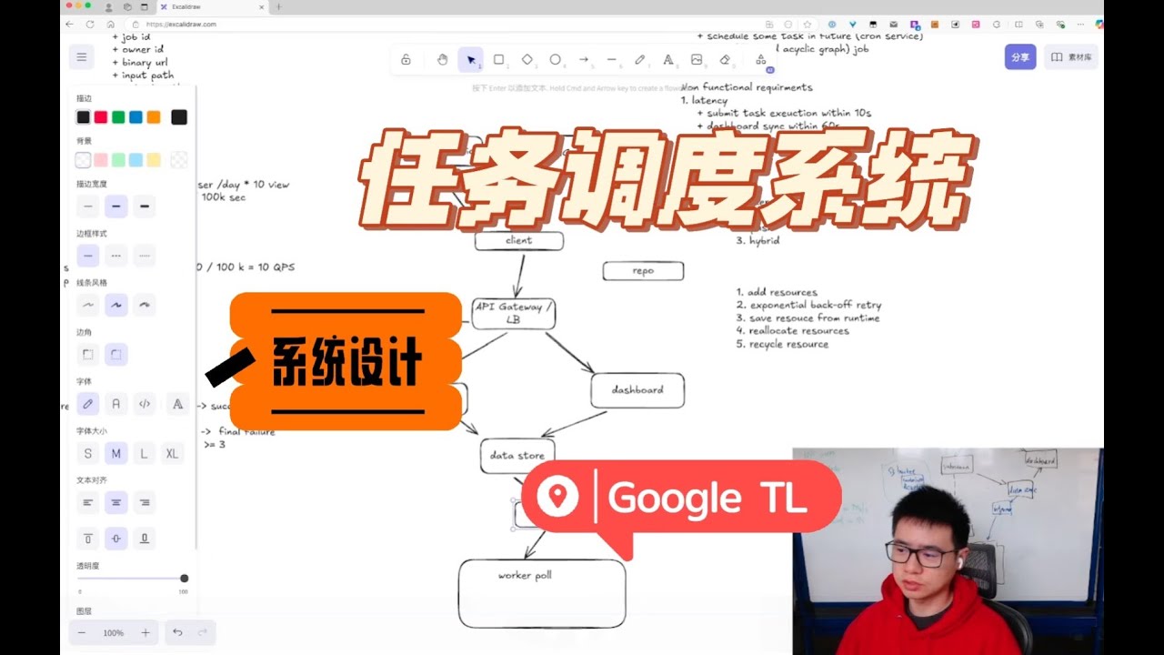Screen dimensions: 1164x655
Task: Center align the text horizontally
Action: [x=116, y=502]
